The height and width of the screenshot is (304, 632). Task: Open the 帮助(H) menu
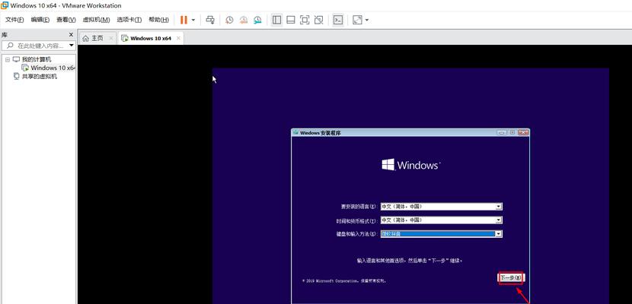click(x=159, y=20)
